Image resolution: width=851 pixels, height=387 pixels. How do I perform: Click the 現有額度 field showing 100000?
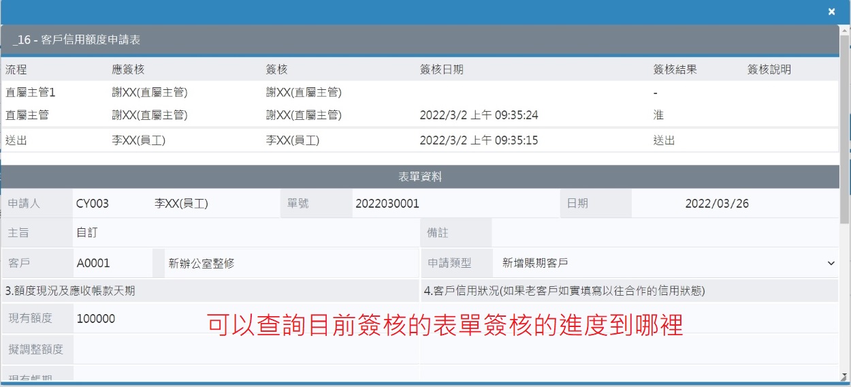coord(245,319)
